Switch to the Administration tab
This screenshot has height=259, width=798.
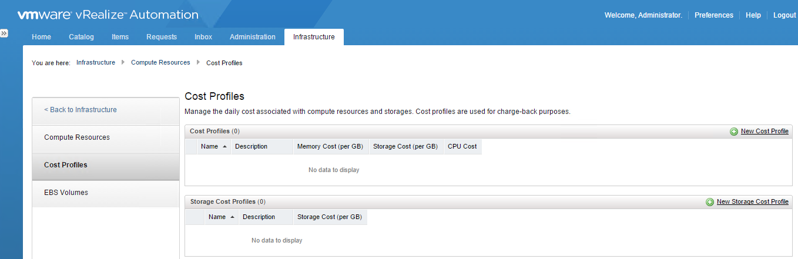coord(253,37)
